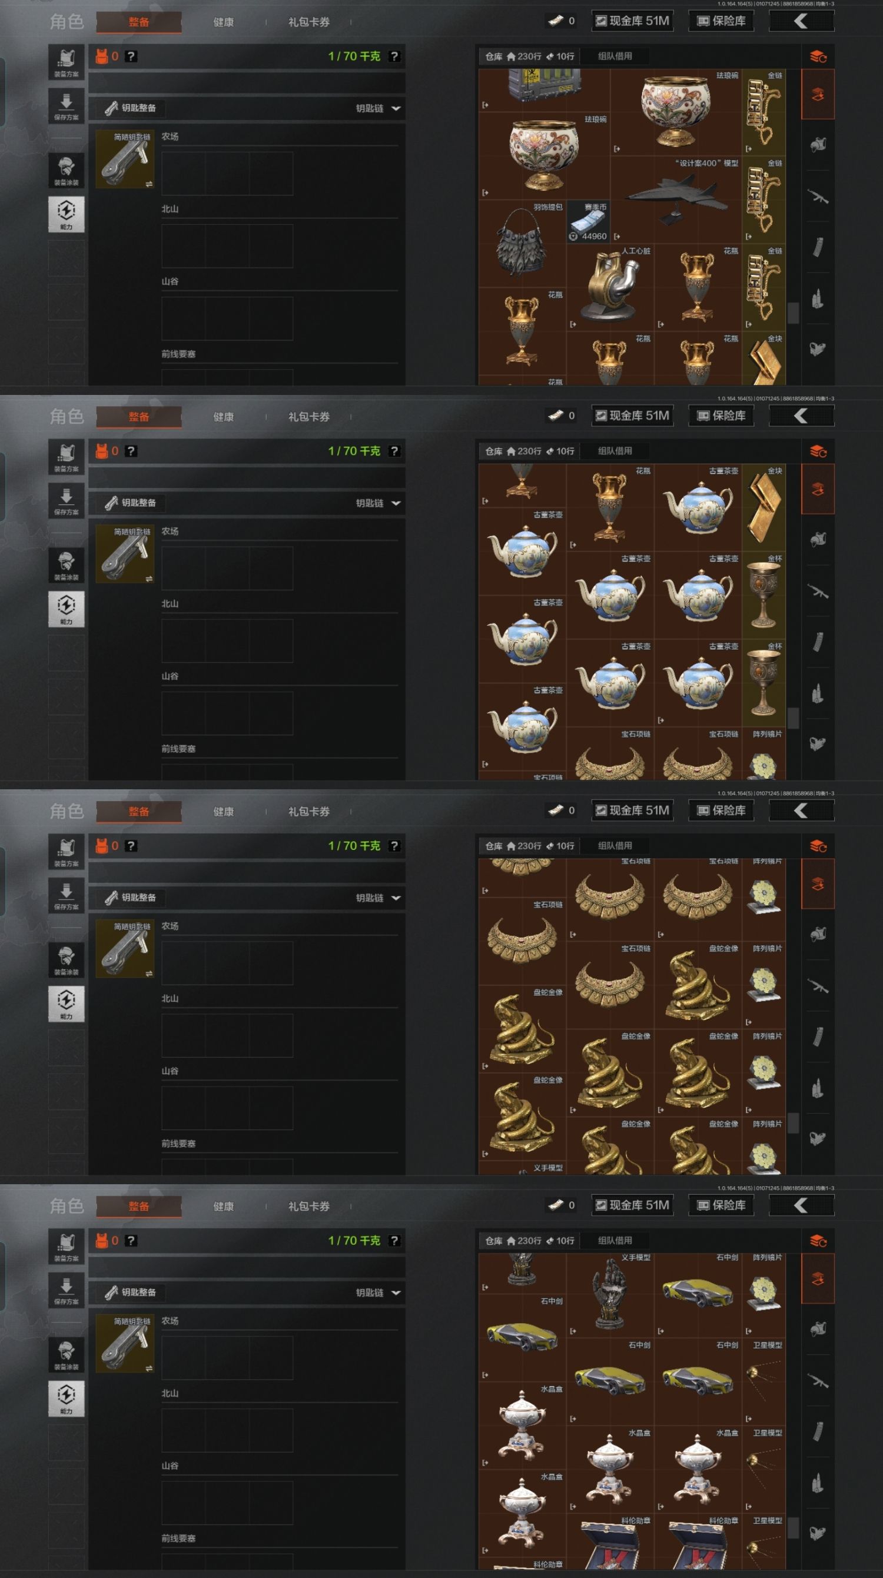Toggle stack-sort icon above the 古董茶壶 inventory
Screen dimensions: 883x1578
click(818, 451)
